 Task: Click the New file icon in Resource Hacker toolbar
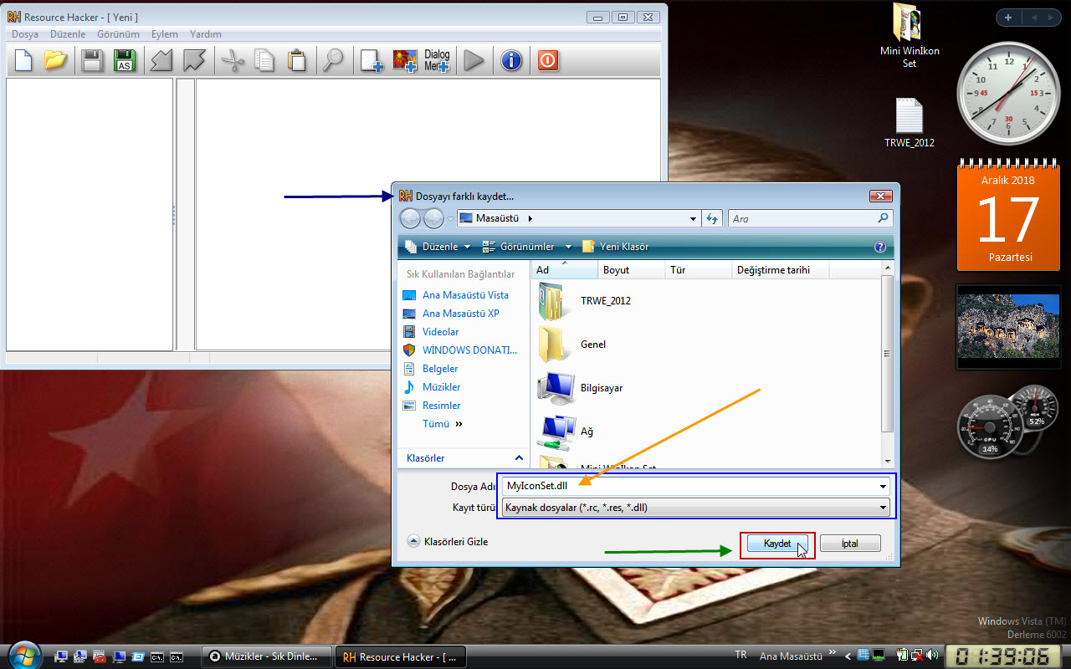(23, 60)
